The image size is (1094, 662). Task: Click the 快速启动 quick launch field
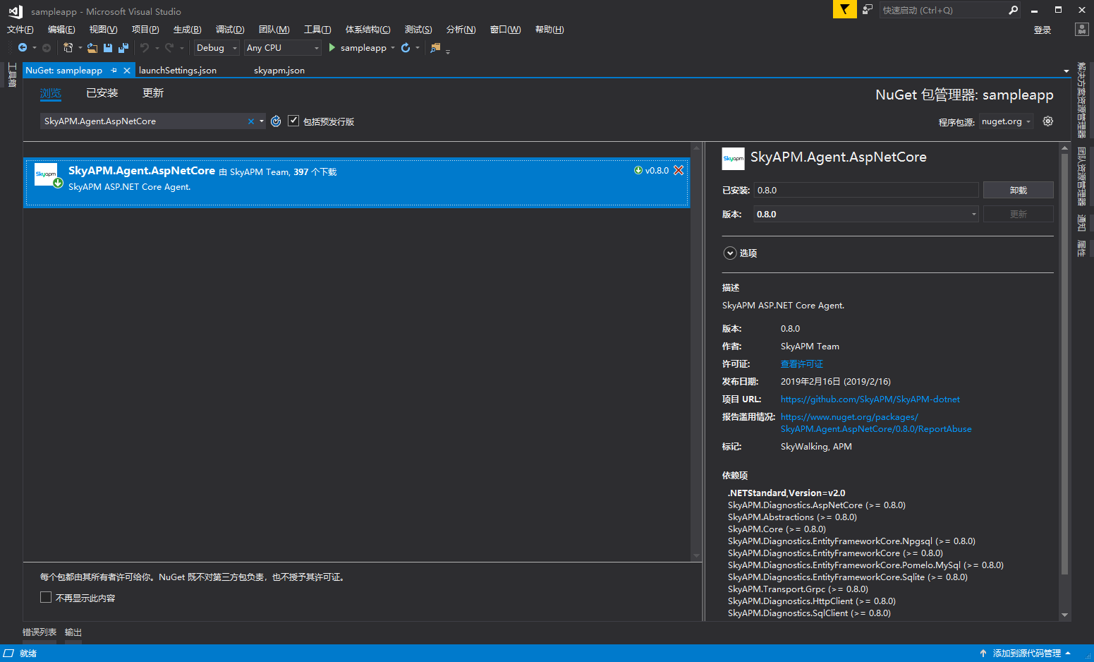tap(942, 10)
